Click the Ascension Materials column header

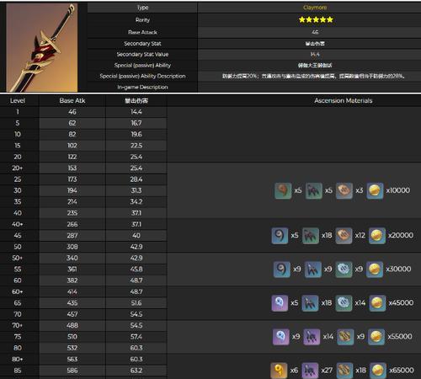pos(344,100)
